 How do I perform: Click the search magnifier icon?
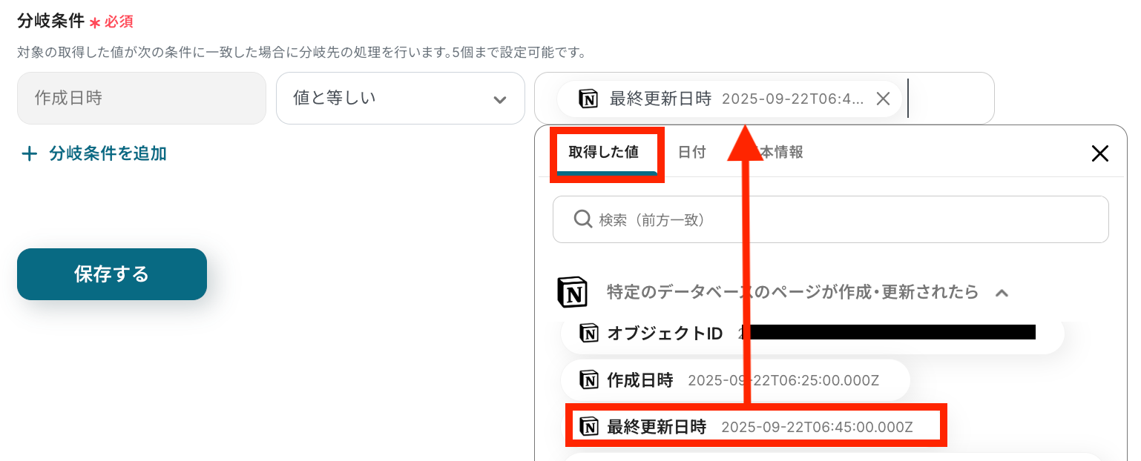click(583, 219)
